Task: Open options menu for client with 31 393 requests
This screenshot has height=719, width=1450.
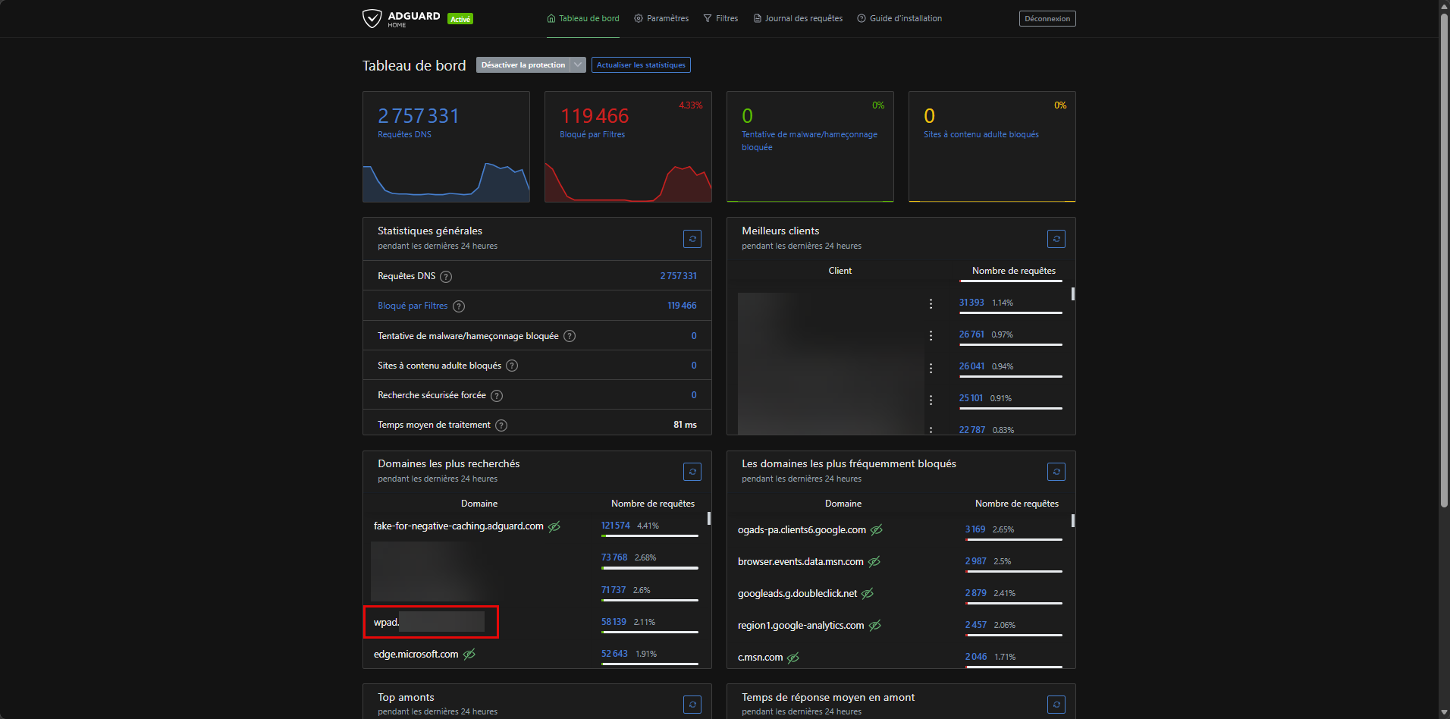Action: (931, 303)
